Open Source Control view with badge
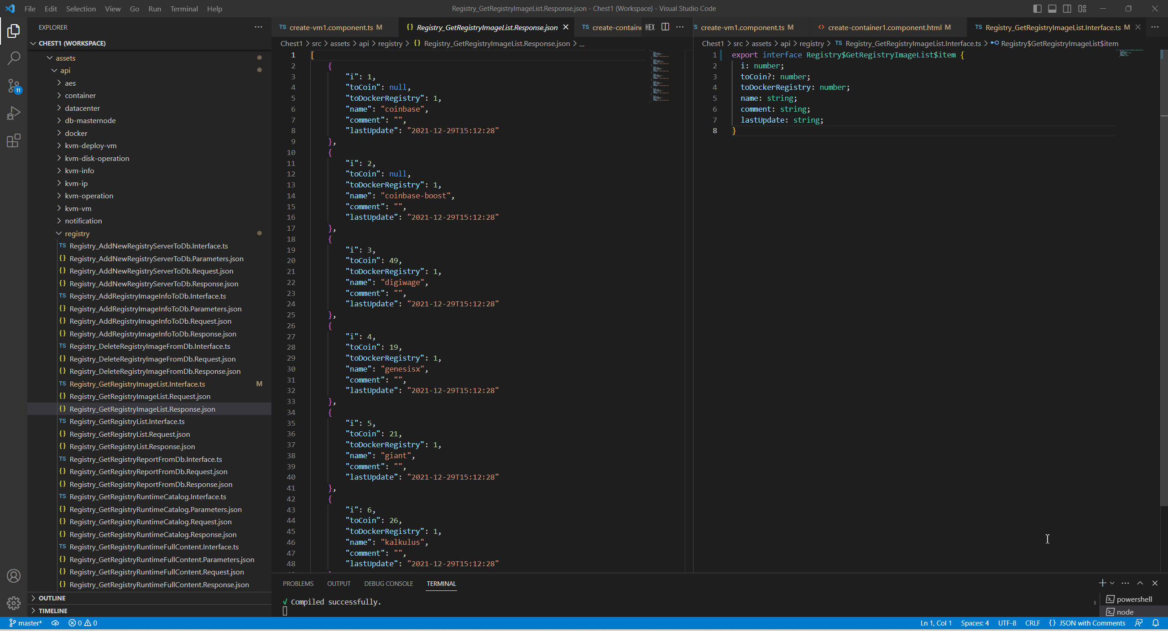 (x=14, y=86)
